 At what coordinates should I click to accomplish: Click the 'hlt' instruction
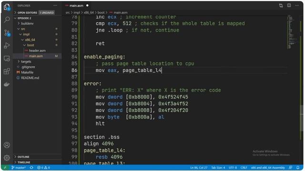100,123
